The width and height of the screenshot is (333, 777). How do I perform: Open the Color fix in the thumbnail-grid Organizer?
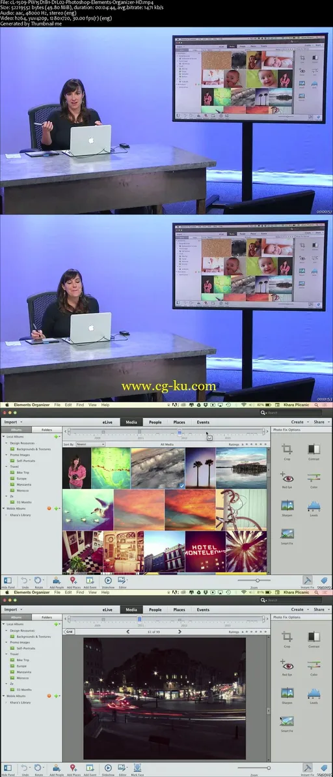(x=313, y=479)
